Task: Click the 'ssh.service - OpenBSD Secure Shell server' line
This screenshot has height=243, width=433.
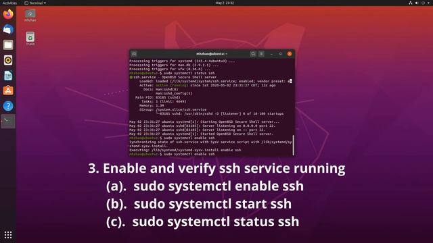Action: pyautogui.click(x=173, y=77)
